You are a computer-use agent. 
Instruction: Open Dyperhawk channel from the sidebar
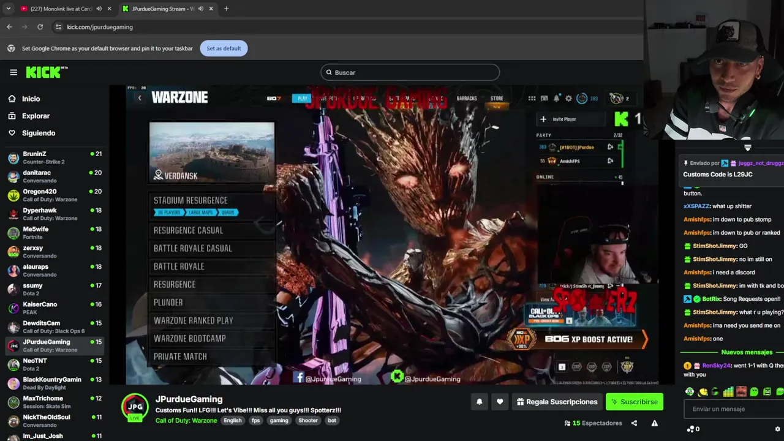point(54,214)
